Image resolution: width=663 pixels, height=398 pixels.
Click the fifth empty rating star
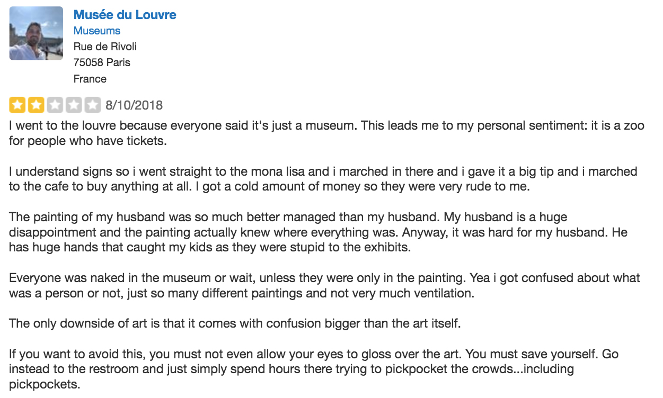[x=94, y=105]
